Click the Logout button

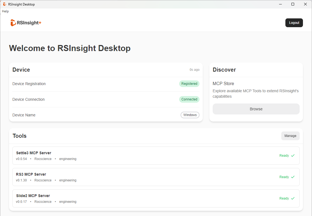coord(294,23)
